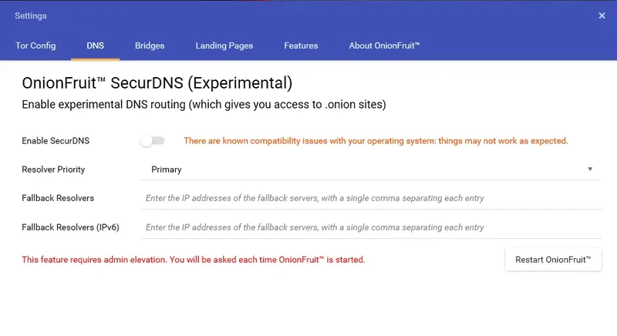Click the Settings title text

pos(31,15)
